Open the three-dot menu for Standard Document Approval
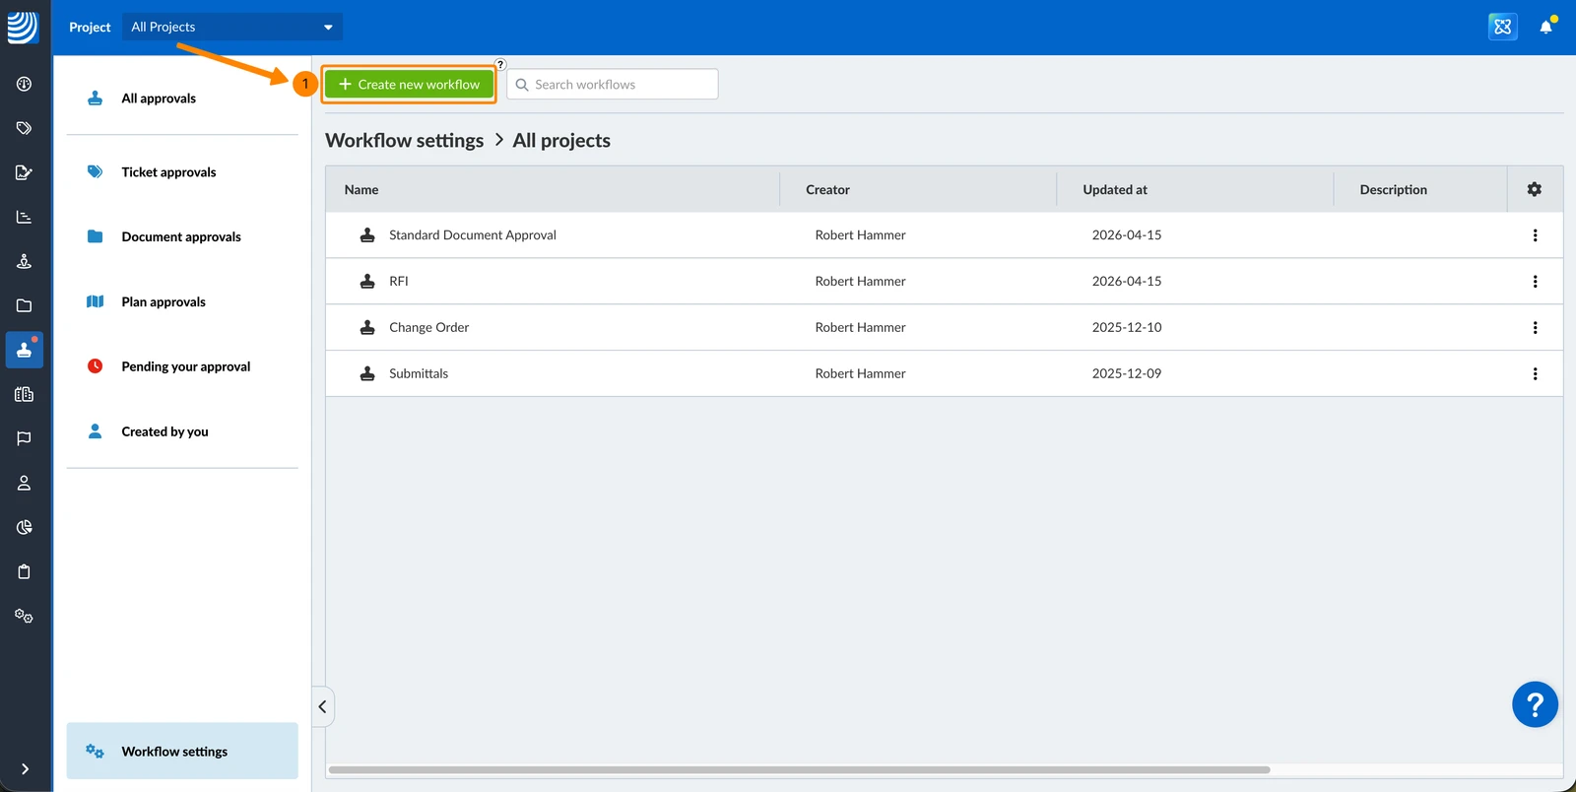This screenshot has width=1576, height=792. point(1535,235)
